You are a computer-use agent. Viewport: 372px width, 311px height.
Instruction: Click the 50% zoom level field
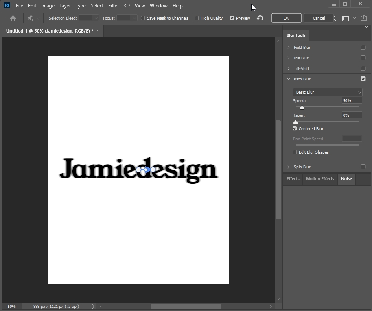[x=11, y=306]
